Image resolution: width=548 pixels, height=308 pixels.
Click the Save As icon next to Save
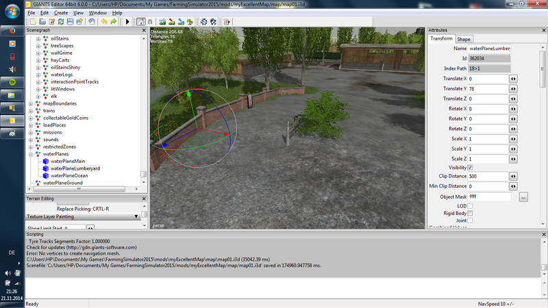pos(79,22)
